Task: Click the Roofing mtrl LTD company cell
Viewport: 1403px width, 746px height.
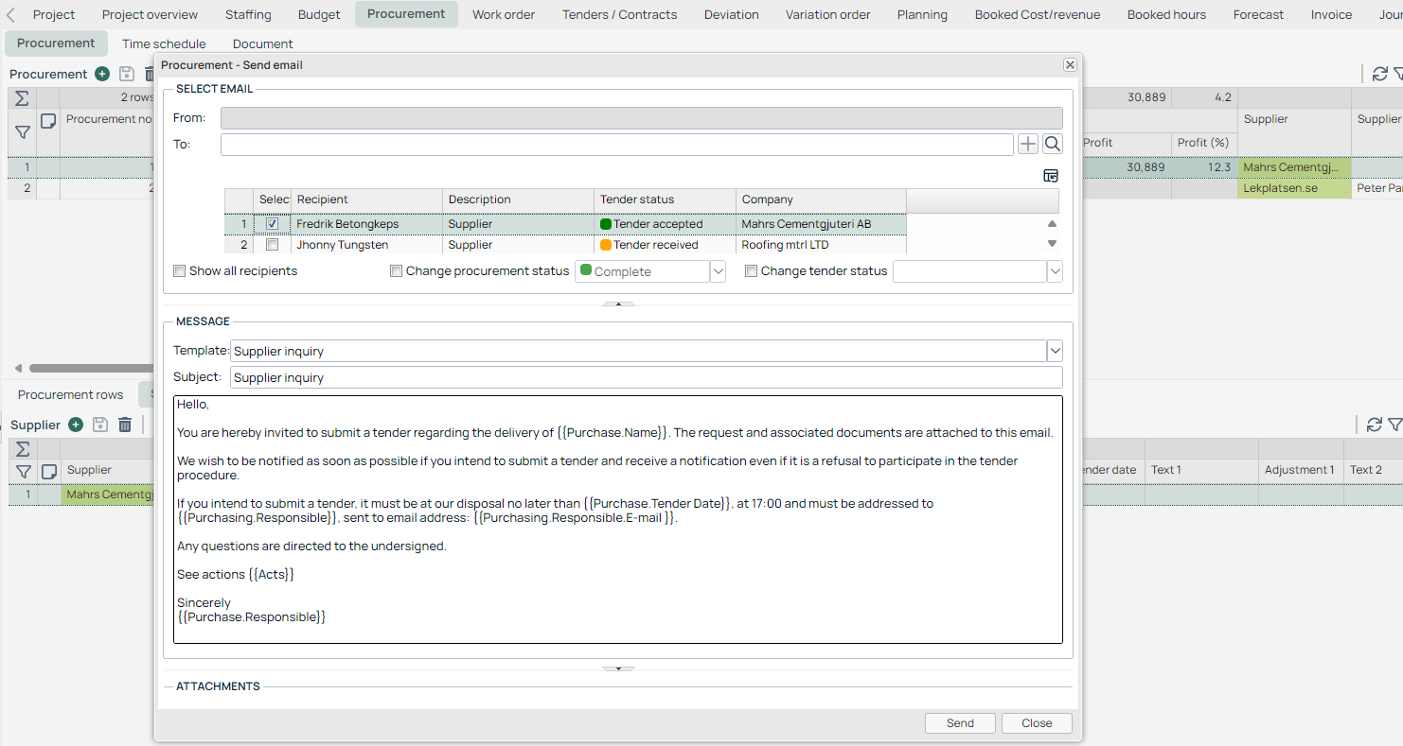Action: point(821,245)
